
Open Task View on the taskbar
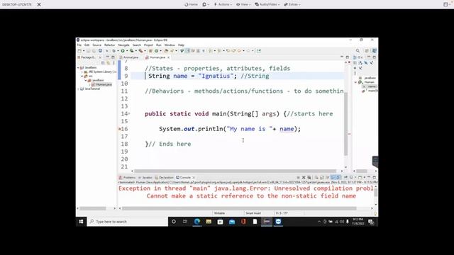click(x=185, y=222)
